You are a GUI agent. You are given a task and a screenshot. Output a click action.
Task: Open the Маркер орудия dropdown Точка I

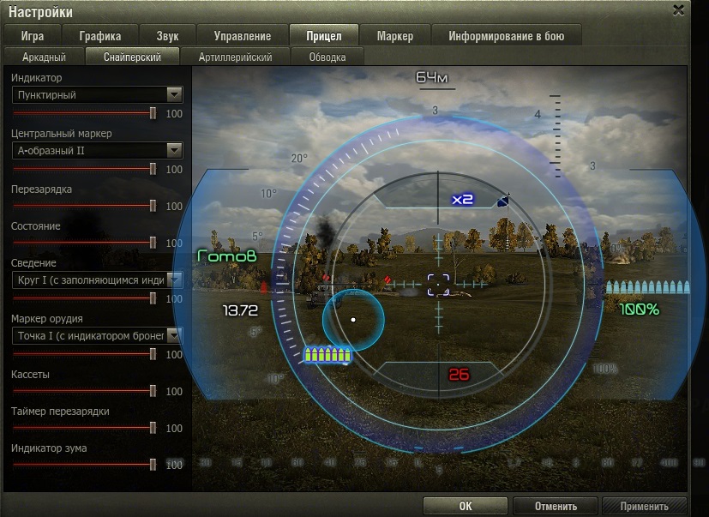coord(97,335)
